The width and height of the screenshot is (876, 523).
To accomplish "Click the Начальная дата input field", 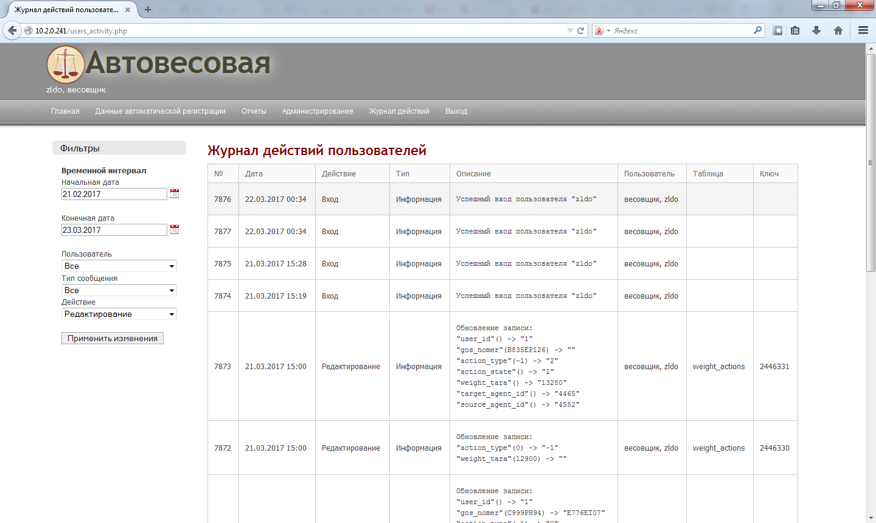I will tap(114, 194).
